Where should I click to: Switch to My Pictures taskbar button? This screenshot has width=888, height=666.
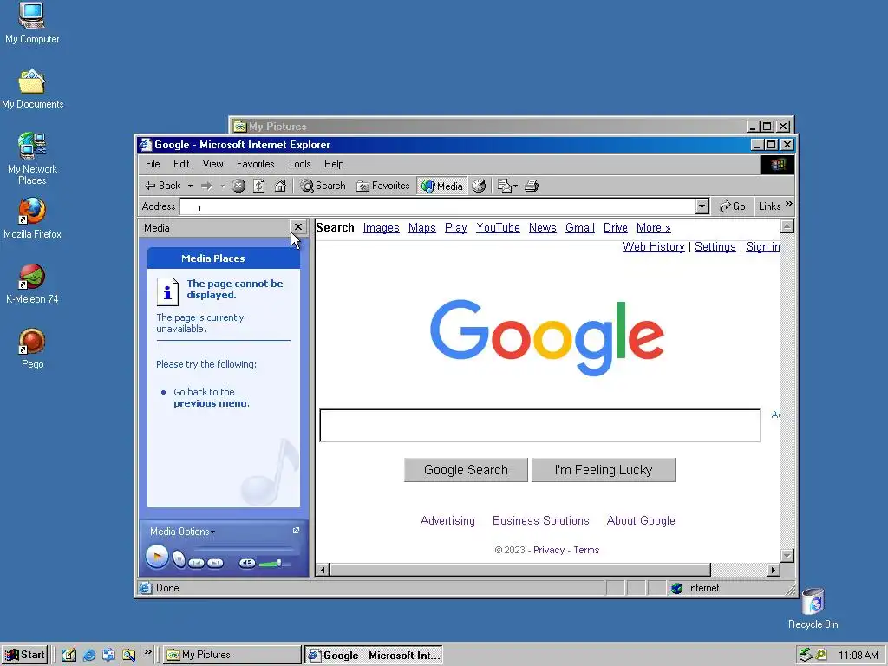pyautogui.click(x=232, y=655)
